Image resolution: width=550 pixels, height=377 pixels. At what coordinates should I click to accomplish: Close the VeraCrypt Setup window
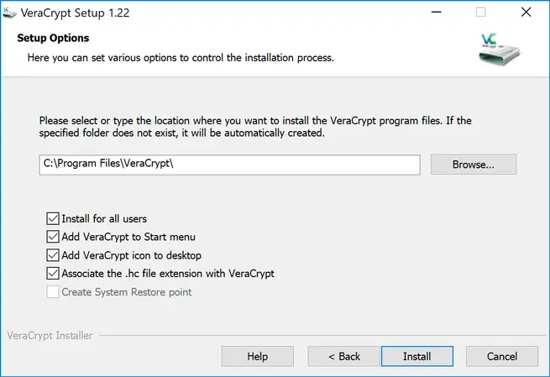pyautogui.click(x=525, y=13)
